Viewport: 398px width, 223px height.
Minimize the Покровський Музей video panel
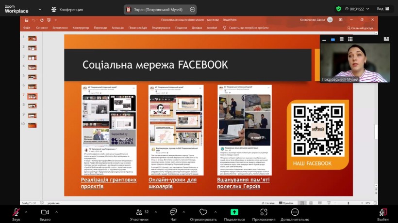click(x=324, y=40)
